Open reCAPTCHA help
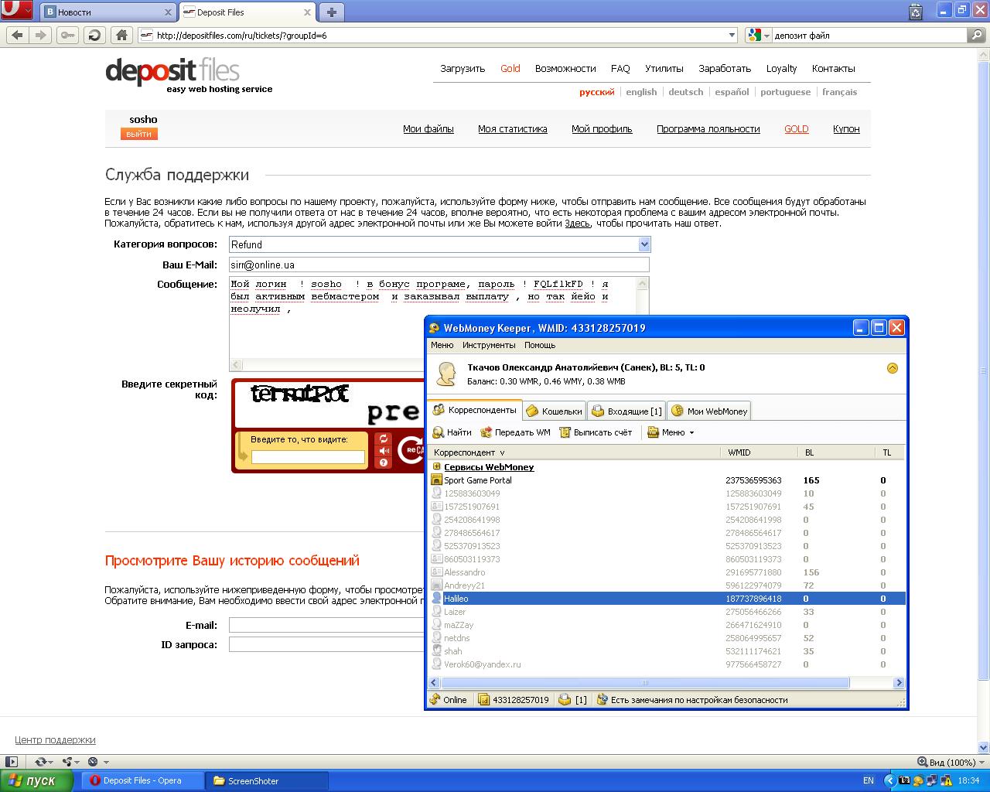This screenshot has height=792, width=990. (x=383, y=463)
